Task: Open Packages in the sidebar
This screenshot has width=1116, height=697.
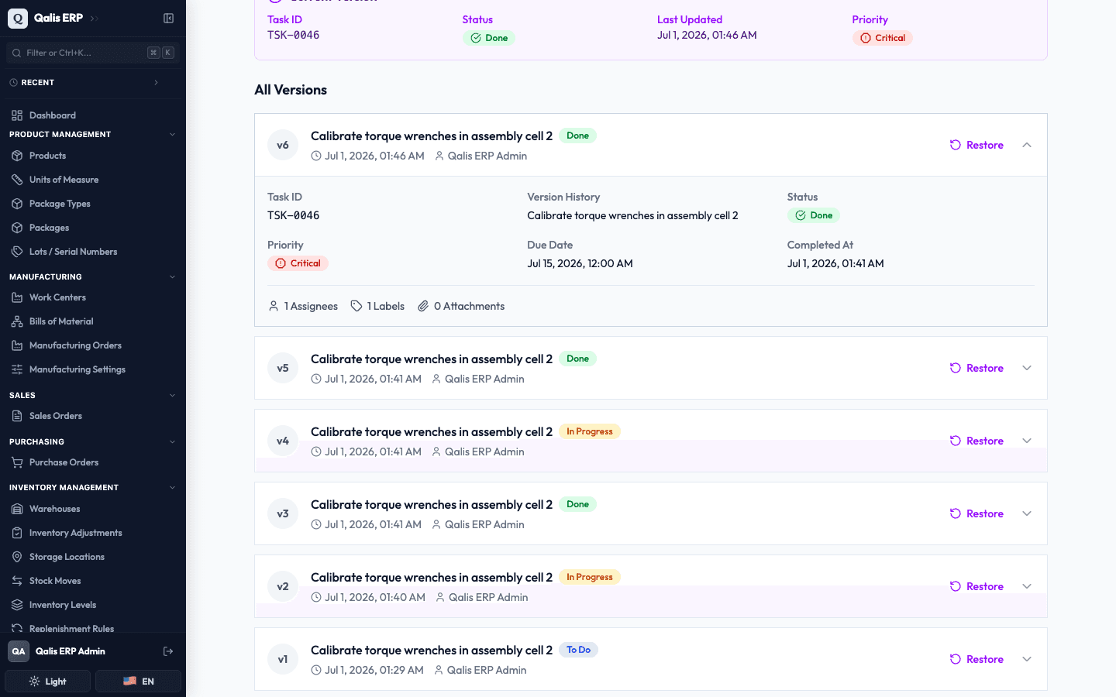Action: [93, 228]
